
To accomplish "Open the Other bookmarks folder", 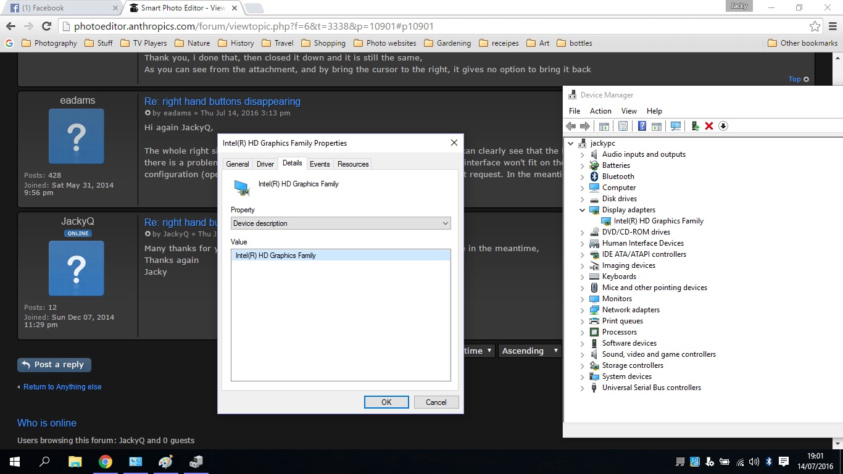I will pos(802,43).
